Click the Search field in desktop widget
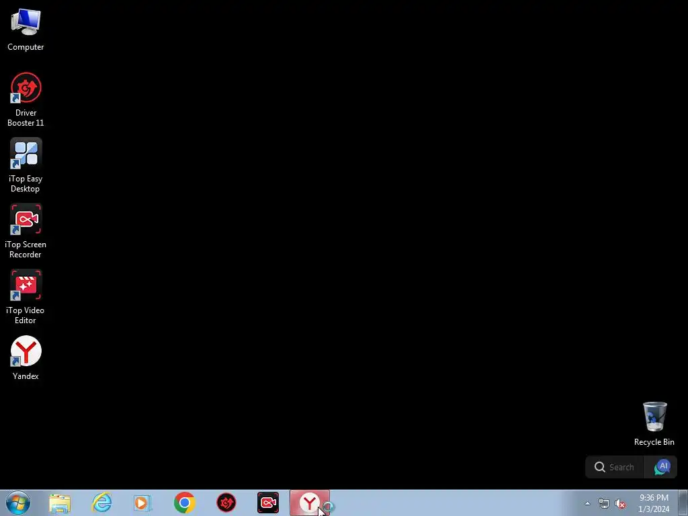The height and width of the screenshot is (516, 688). tap(615, 468)
